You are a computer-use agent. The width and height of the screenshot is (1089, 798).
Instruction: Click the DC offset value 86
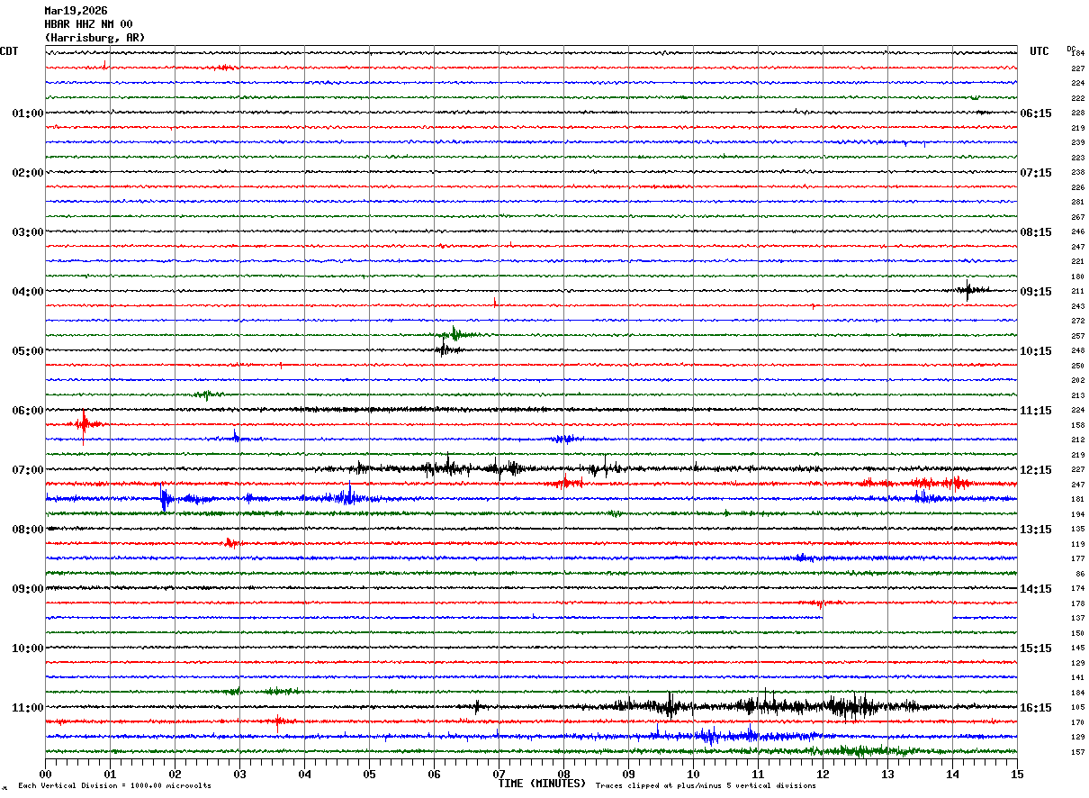click(1079, 574)
